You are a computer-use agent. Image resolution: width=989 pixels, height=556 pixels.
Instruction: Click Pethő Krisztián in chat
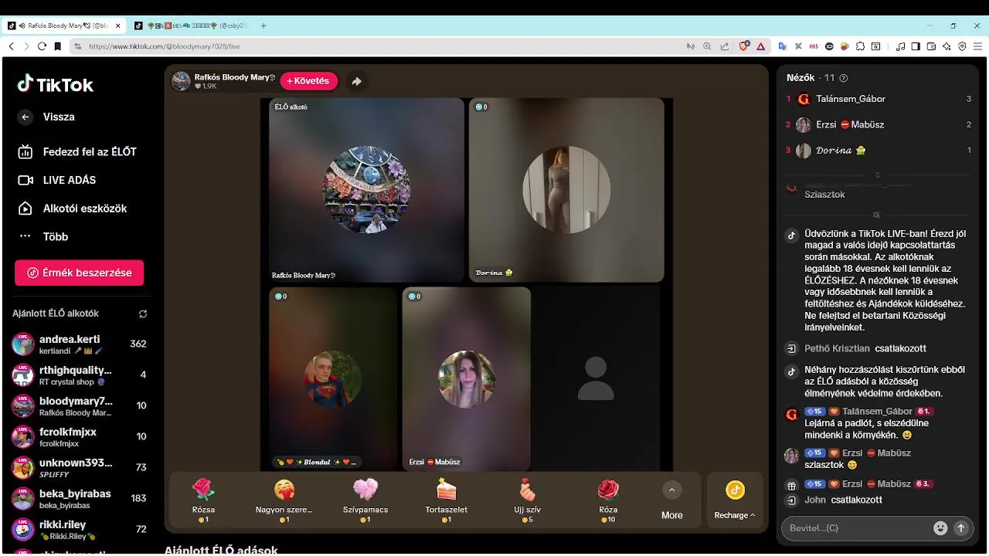tap(837, 348)
